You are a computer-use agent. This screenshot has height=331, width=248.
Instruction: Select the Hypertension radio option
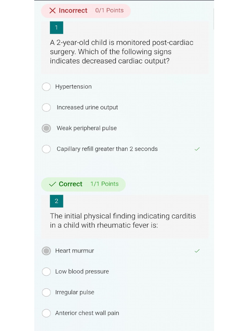[46, 87]
